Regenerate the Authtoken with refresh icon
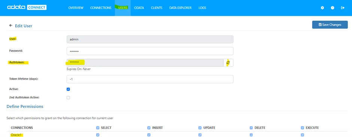The height and width of the screenshot is (137, 352). coord(228,63)
